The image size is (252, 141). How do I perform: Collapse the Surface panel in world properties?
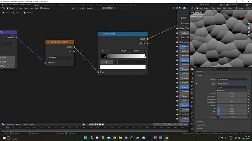coord(200,75)
